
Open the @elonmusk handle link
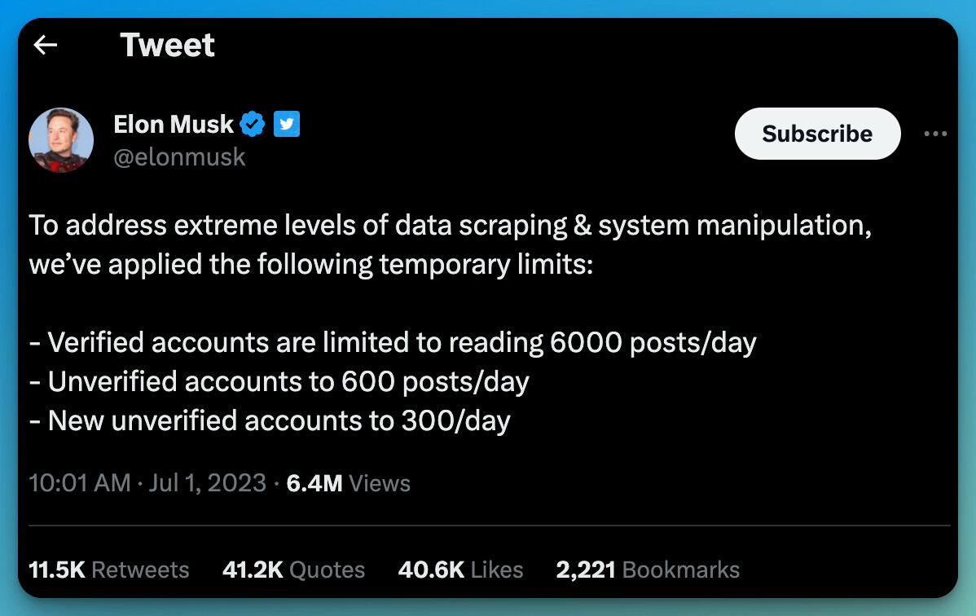tap(179, 157)
